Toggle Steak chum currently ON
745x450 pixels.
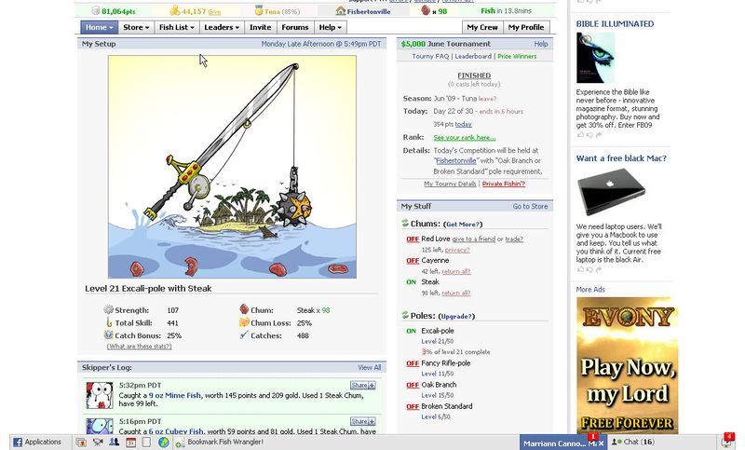pos(412,282)
